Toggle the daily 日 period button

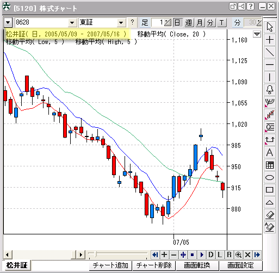[178, 23]
